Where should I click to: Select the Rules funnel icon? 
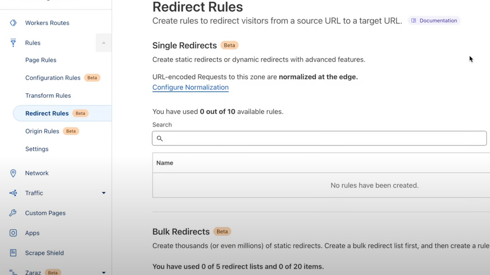click(13, 42)
